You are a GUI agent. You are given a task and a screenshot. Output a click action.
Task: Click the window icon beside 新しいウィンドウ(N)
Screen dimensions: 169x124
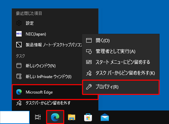point(19,66)
